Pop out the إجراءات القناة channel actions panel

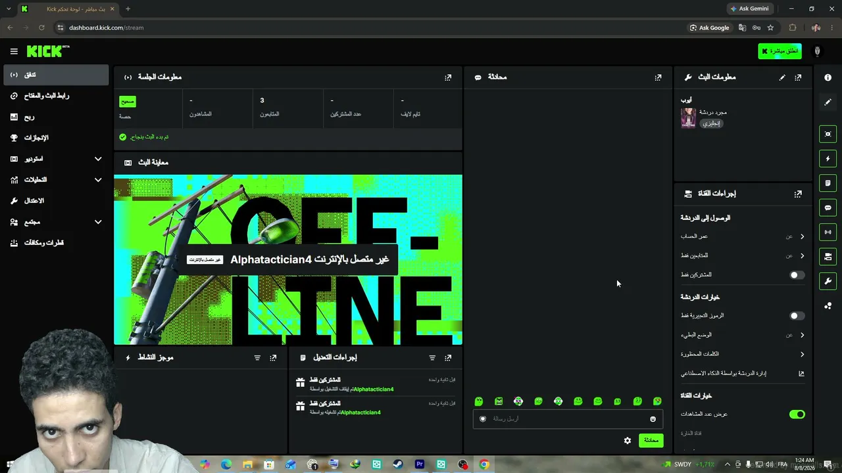click(798, 194)
